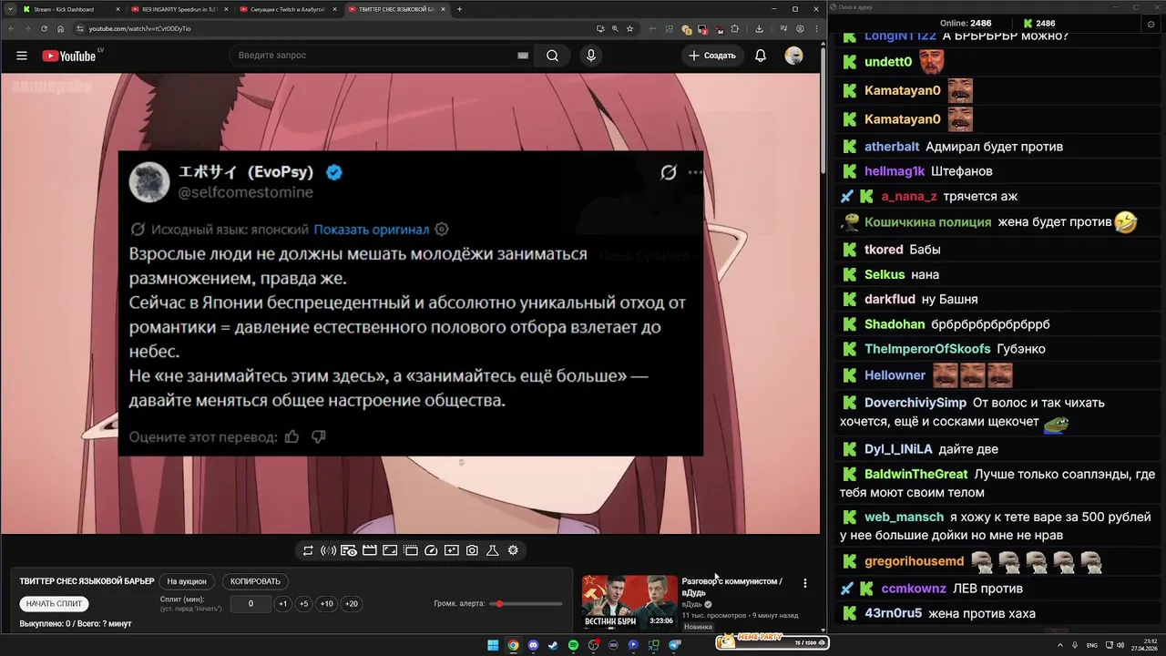Click username gregorihousemd in chat
1166x656 pixels.
pyautogui.click(x=914, y=561)
